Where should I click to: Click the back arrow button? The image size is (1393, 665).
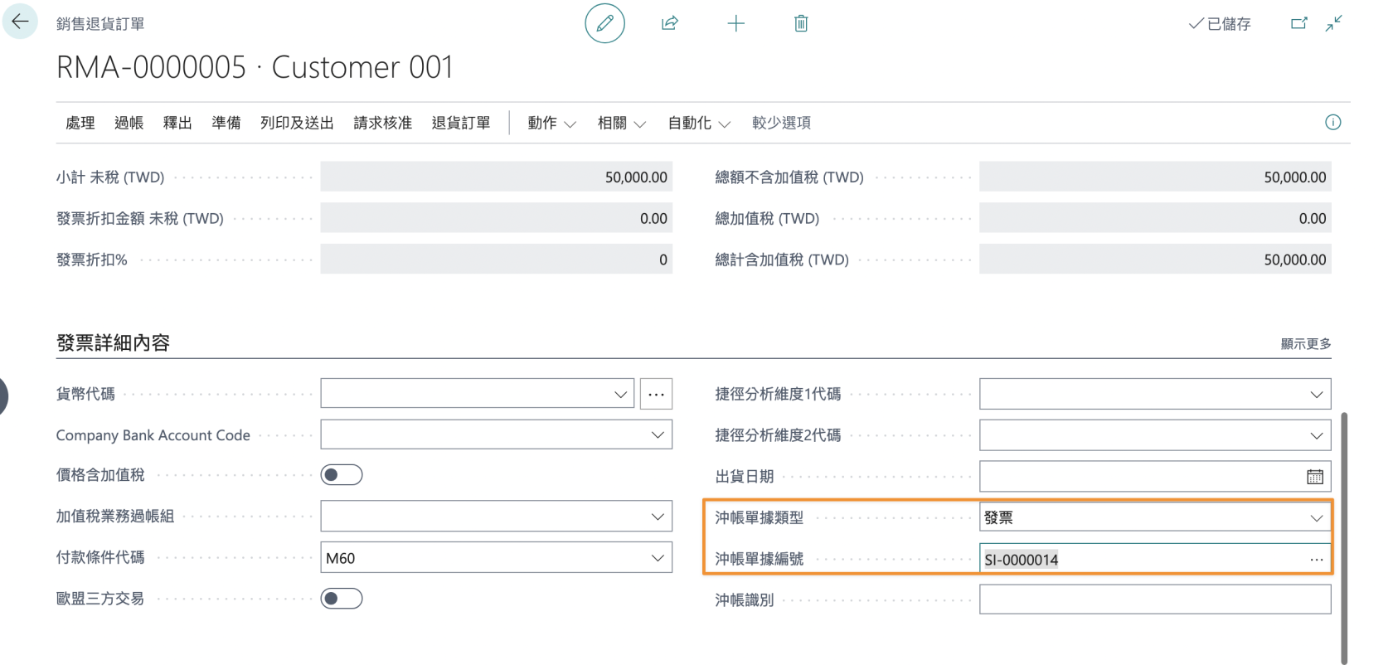20,22
